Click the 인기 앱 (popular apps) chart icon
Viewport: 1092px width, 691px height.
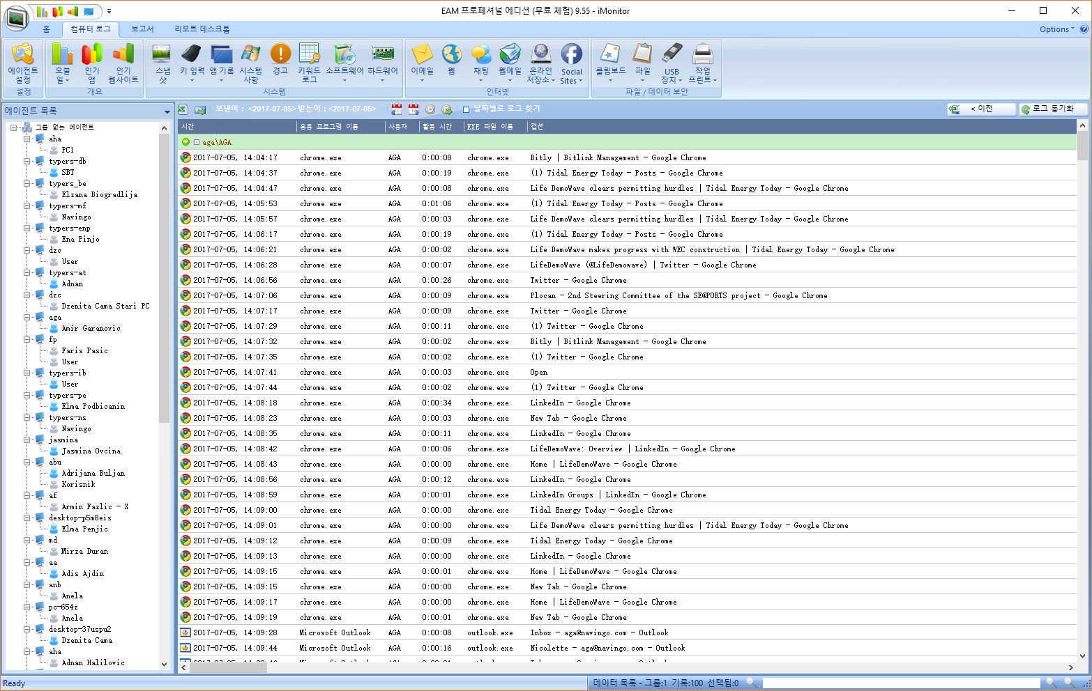(x=92, y=63)
